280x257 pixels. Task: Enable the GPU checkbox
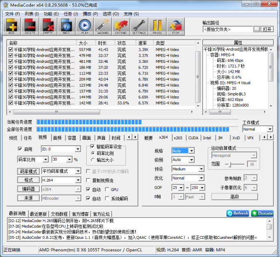[x=107, y=189]
